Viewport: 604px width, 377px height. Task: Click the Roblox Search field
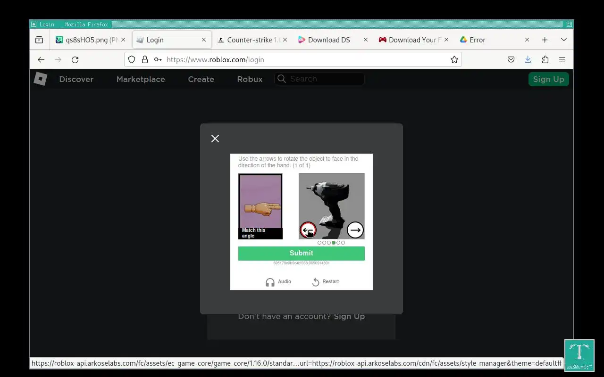click(x=319, y=79)
